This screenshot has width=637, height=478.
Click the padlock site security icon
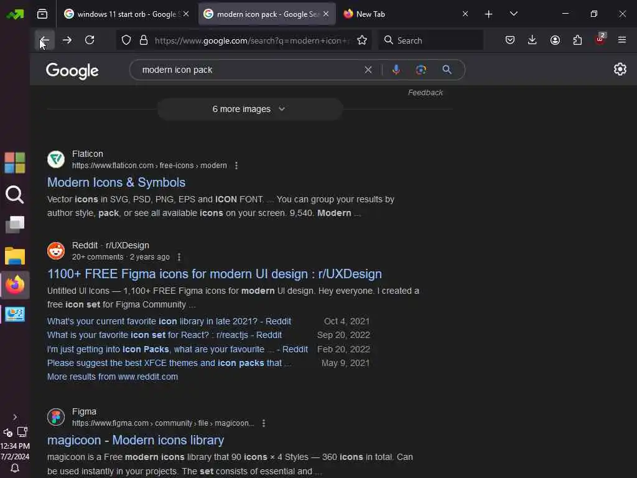click(144, 40)
